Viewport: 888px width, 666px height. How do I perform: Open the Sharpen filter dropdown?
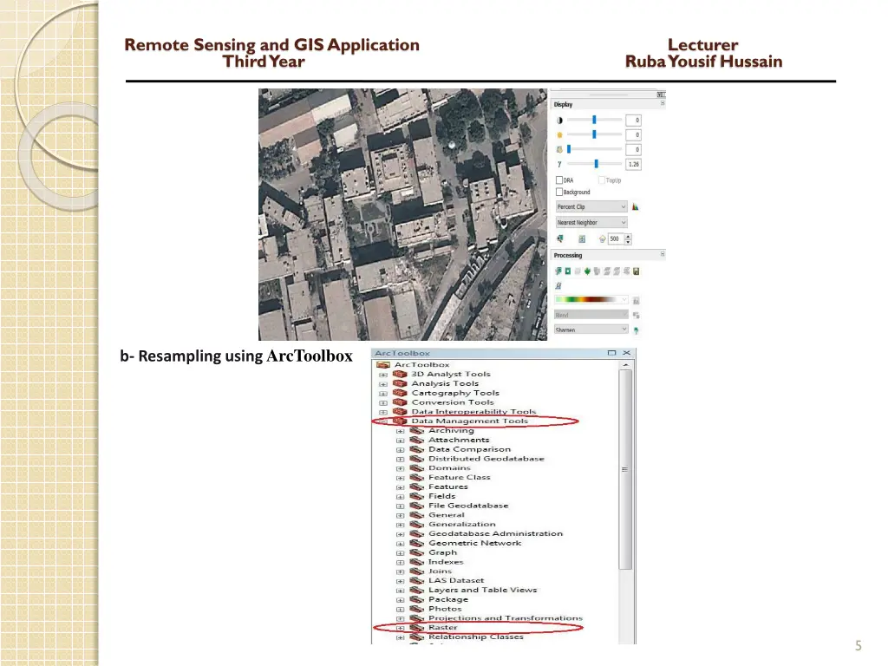pyautogui.click(x=591, y=330)
